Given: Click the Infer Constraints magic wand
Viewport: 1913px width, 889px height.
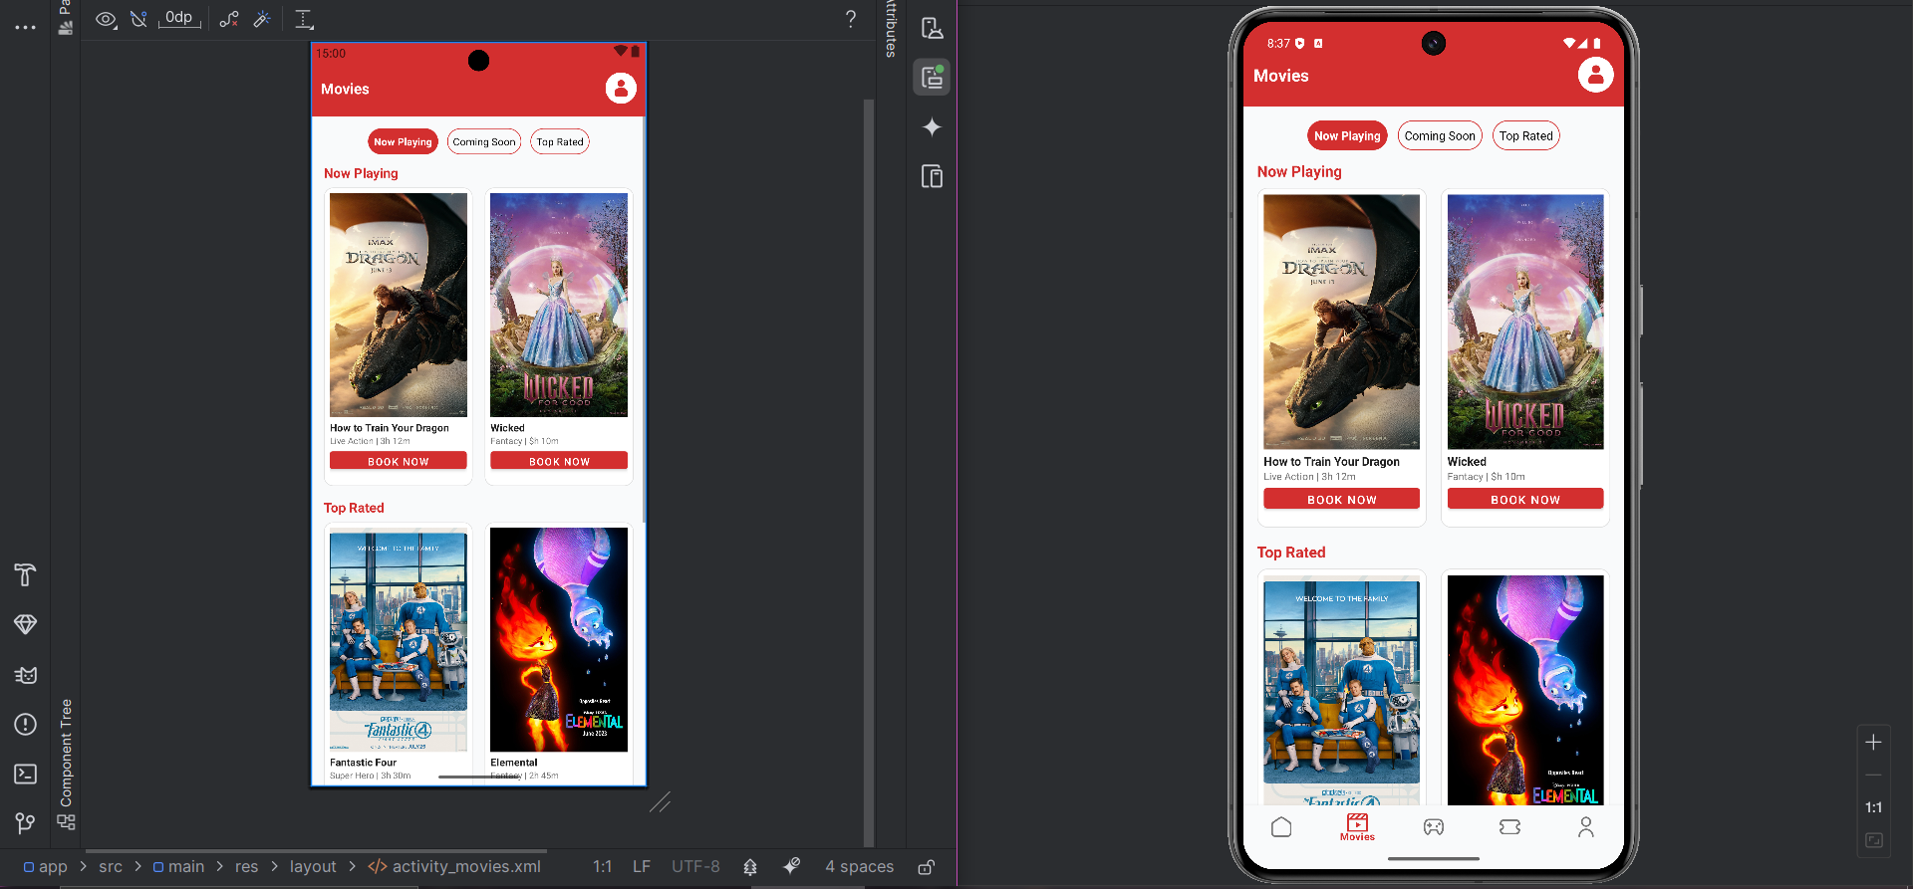Looking at the screenshot, I should tap(262, 19).
